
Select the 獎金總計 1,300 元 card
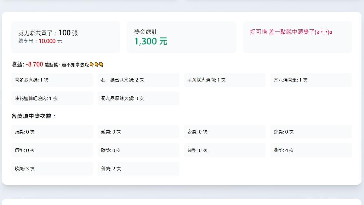[181, 37]
